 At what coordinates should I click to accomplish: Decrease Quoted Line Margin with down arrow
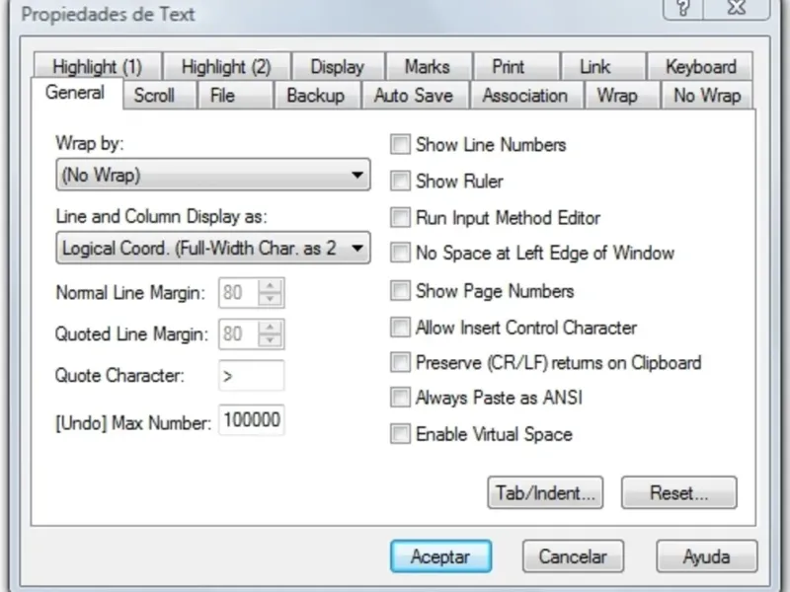click(x=271, y=340)
